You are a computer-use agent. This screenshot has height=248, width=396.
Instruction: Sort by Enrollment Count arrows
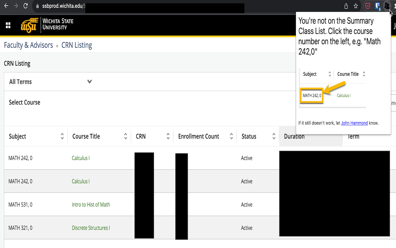231,136
